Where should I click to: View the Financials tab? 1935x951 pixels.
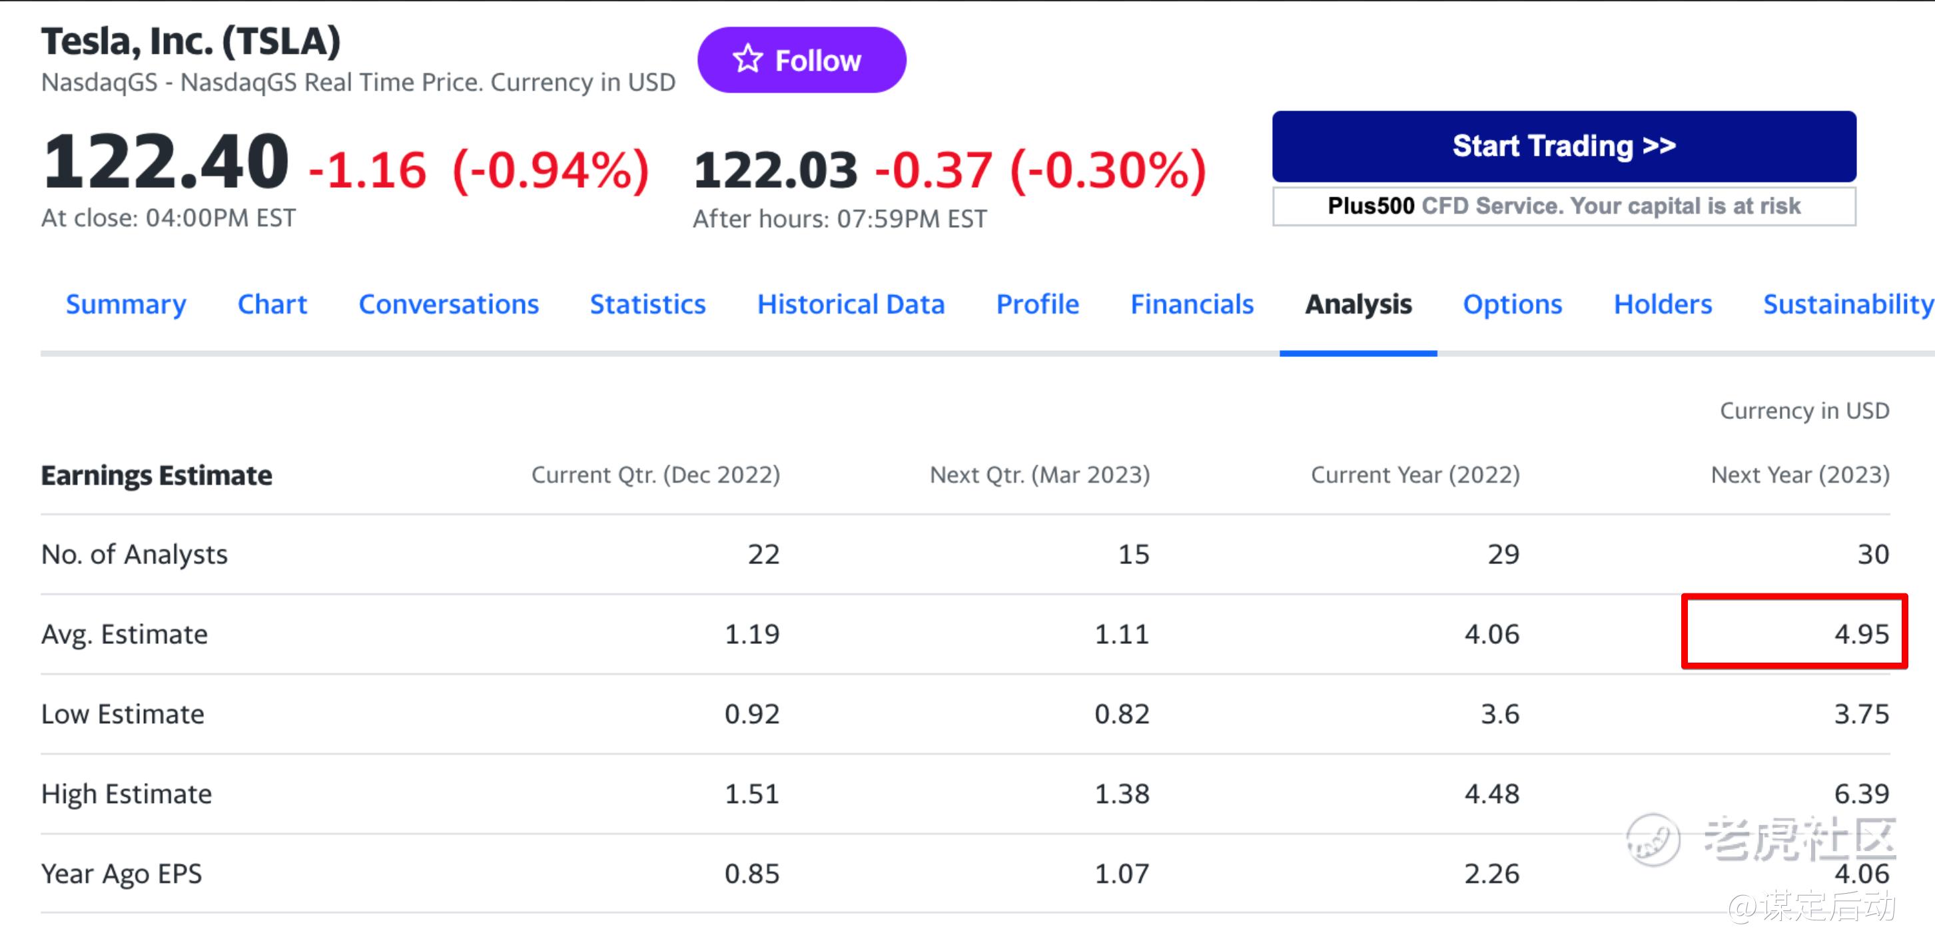(1192, 304)
